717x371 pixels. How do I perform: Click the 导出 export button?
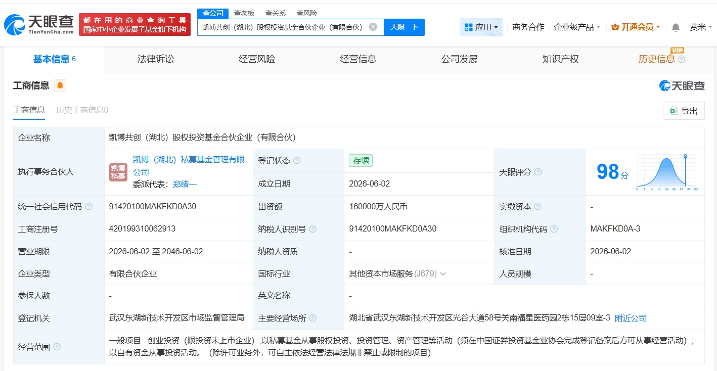(x=683, y=111)
